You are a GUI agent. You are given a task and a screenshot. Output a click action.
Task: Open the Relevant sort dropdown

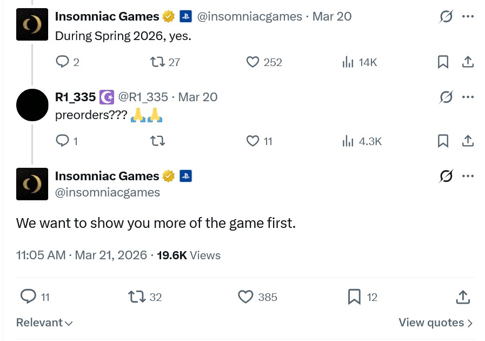click(x=44, y=323)
